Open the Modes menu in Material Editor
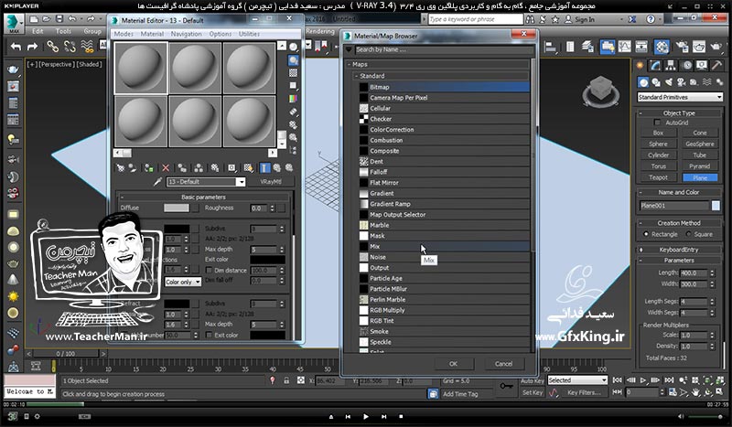 124,34
